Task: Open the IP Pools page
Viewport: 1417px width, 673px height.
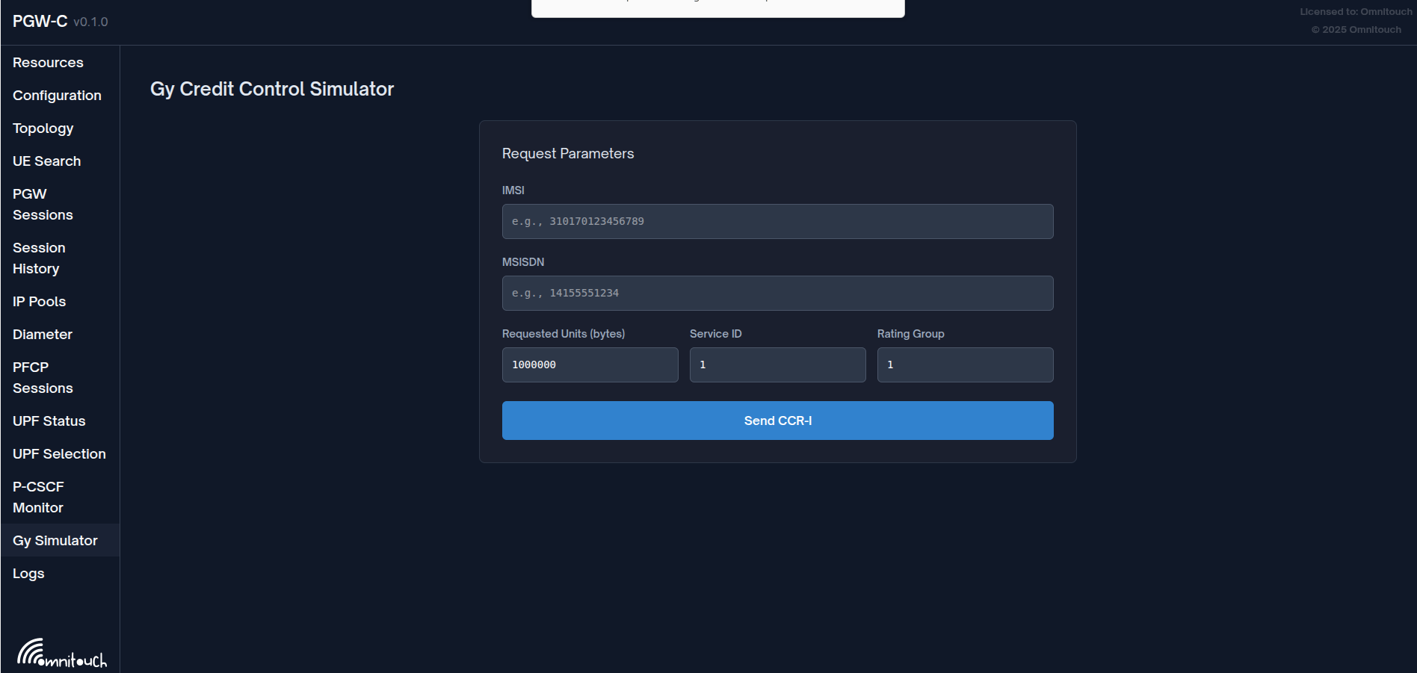Action: [39, 302]
